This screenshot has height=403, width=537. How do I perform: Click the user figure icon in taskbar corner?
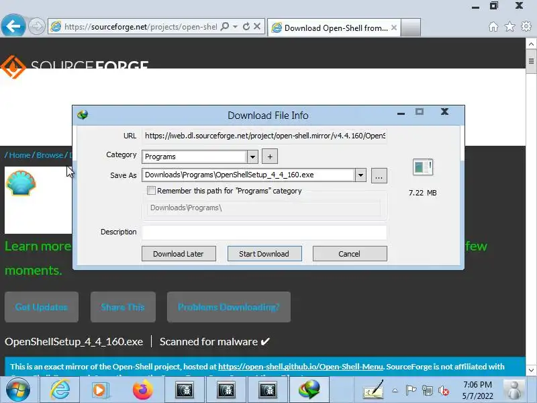click(x=514, y=390)
